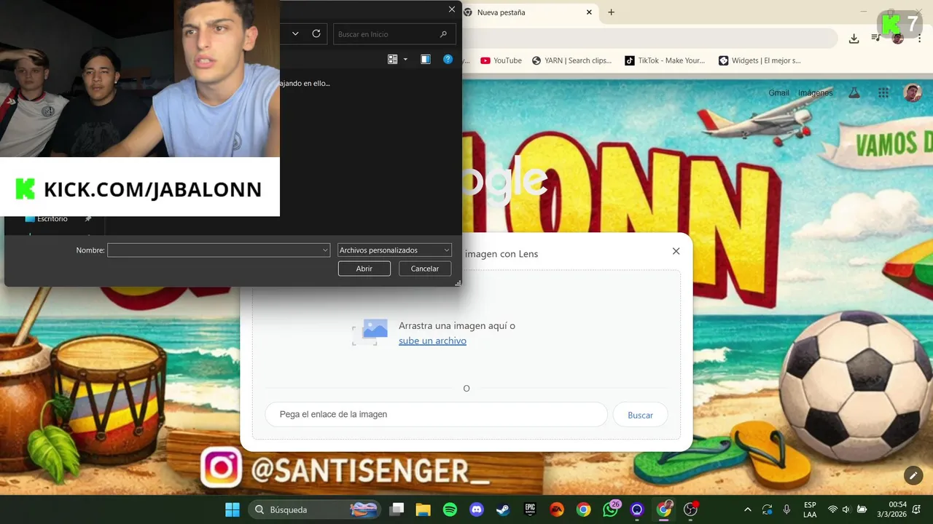
Task: Open the Imágenes link
Action: 815,92
